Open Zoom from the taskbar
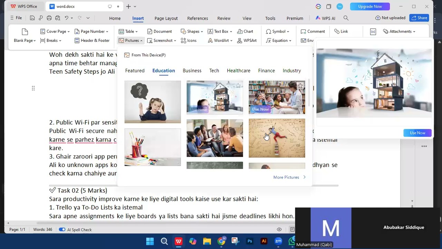 pos(278,241)
